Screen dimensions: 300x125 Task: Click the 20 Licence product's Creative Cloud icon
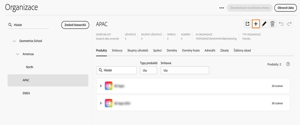tap(109, 86)
